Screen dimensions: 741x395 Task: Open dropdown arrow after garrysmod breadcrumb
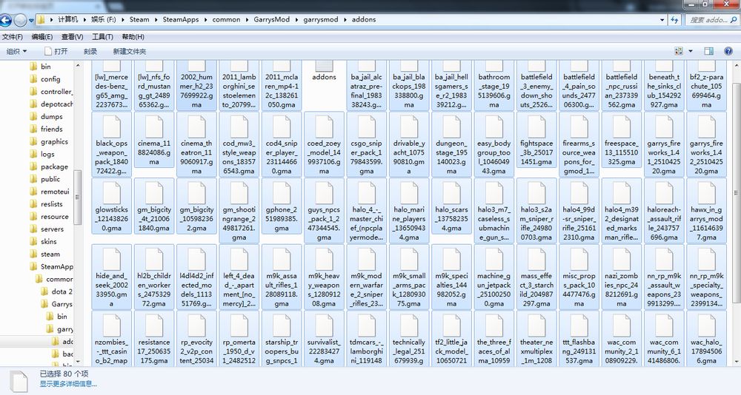click(x=345, y=20)
